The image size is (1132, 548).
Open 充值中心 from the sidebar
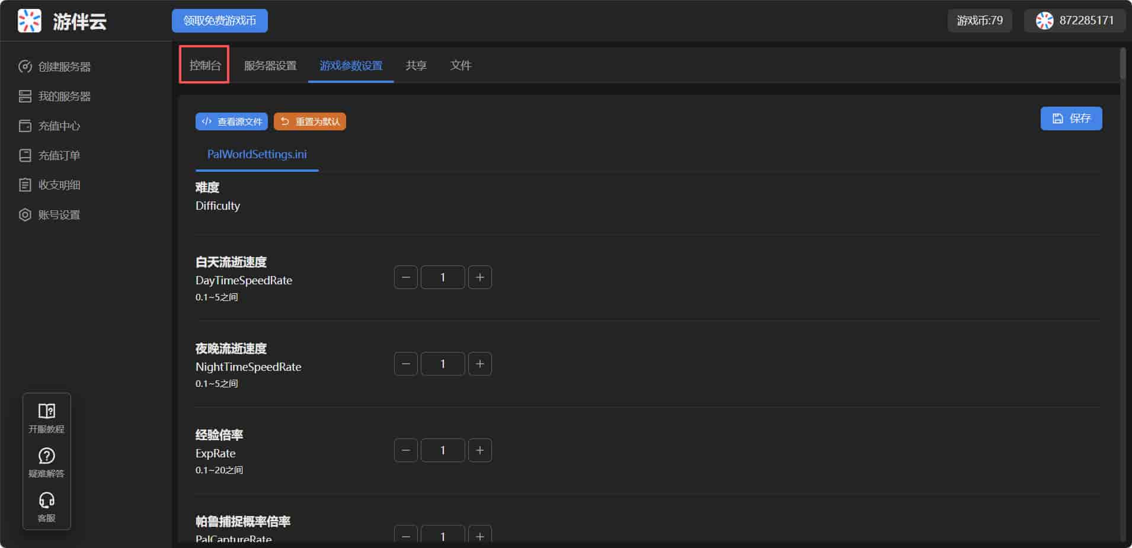click(59, 126)
